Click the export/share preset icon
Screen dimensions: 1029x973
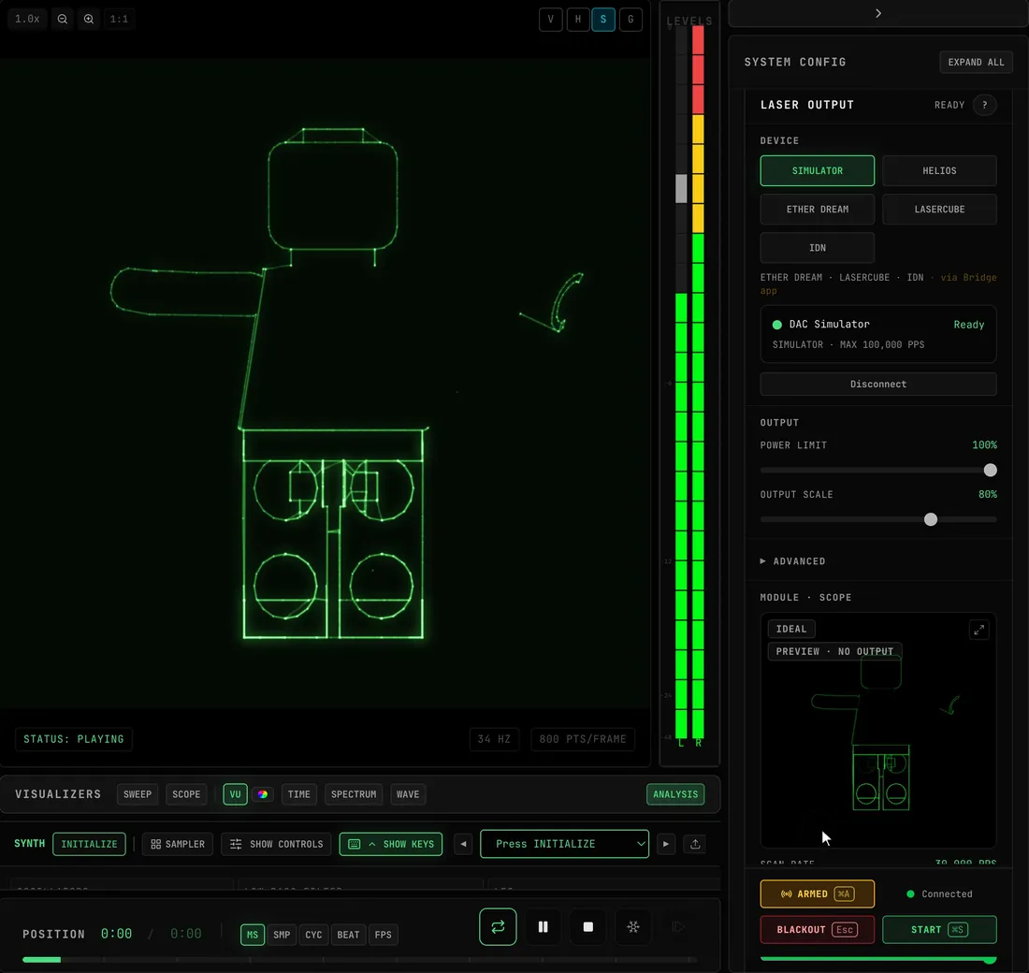(695, 844)
